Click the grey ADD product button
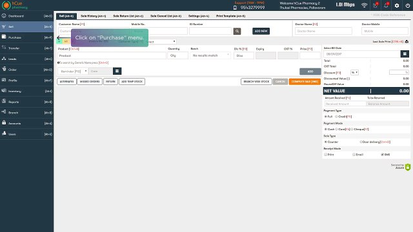Screen dimensions: 413x232 (x=310, y=72)
